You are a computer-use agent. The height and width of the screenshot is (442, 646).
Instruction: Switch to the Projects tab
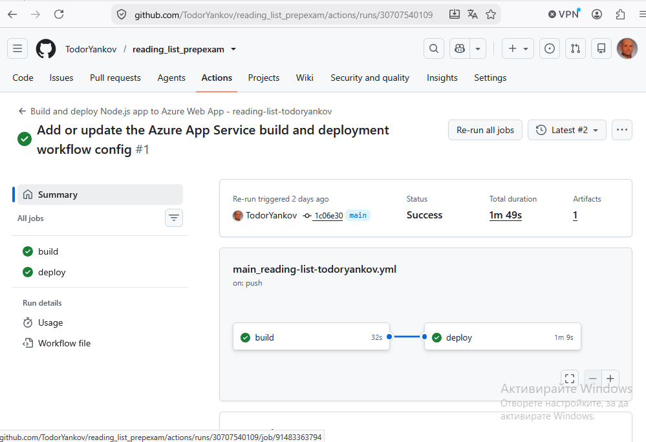pyautogui.click(x=264, y=78)
